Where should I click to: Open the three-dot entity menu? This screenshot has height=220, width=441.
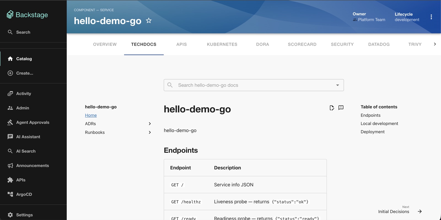(431, 17)
